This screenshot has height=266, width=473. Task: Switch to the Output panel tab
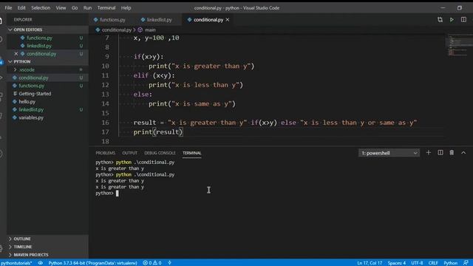pyautogui.click(x=130, y=153)
